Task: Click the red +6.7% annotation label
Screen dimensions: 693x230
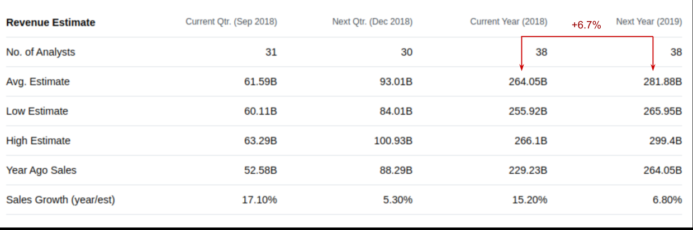Action: pyautogui.click(x=586, y=25)
